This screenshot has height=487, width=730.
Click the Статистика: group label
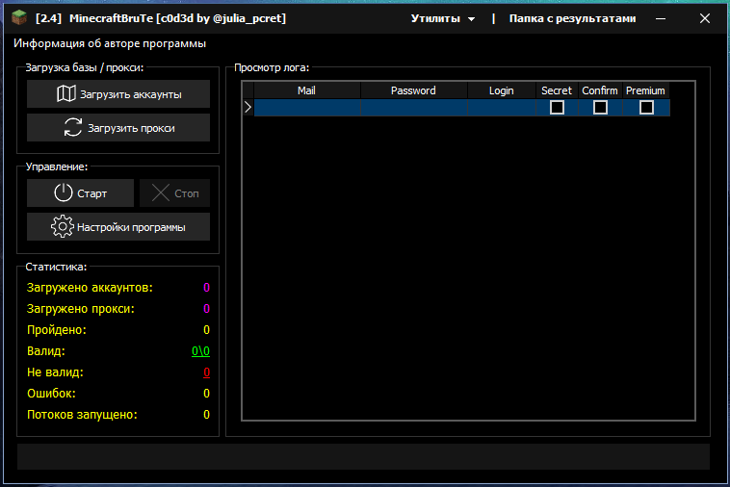click(56, 267)
